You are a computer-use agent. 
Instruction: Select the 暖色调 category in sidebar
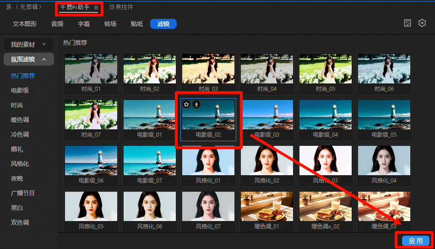pyautogui.click(x=20, y=120)
